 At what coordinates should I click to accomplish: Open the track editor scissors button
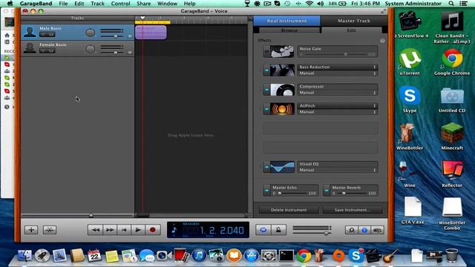[50, 230]
